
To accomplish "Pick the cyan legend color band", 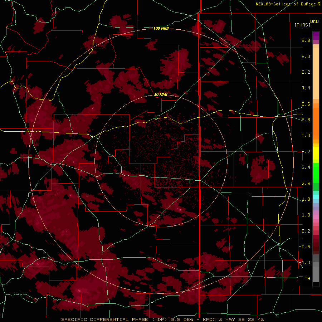I will [x=316, y=196].
